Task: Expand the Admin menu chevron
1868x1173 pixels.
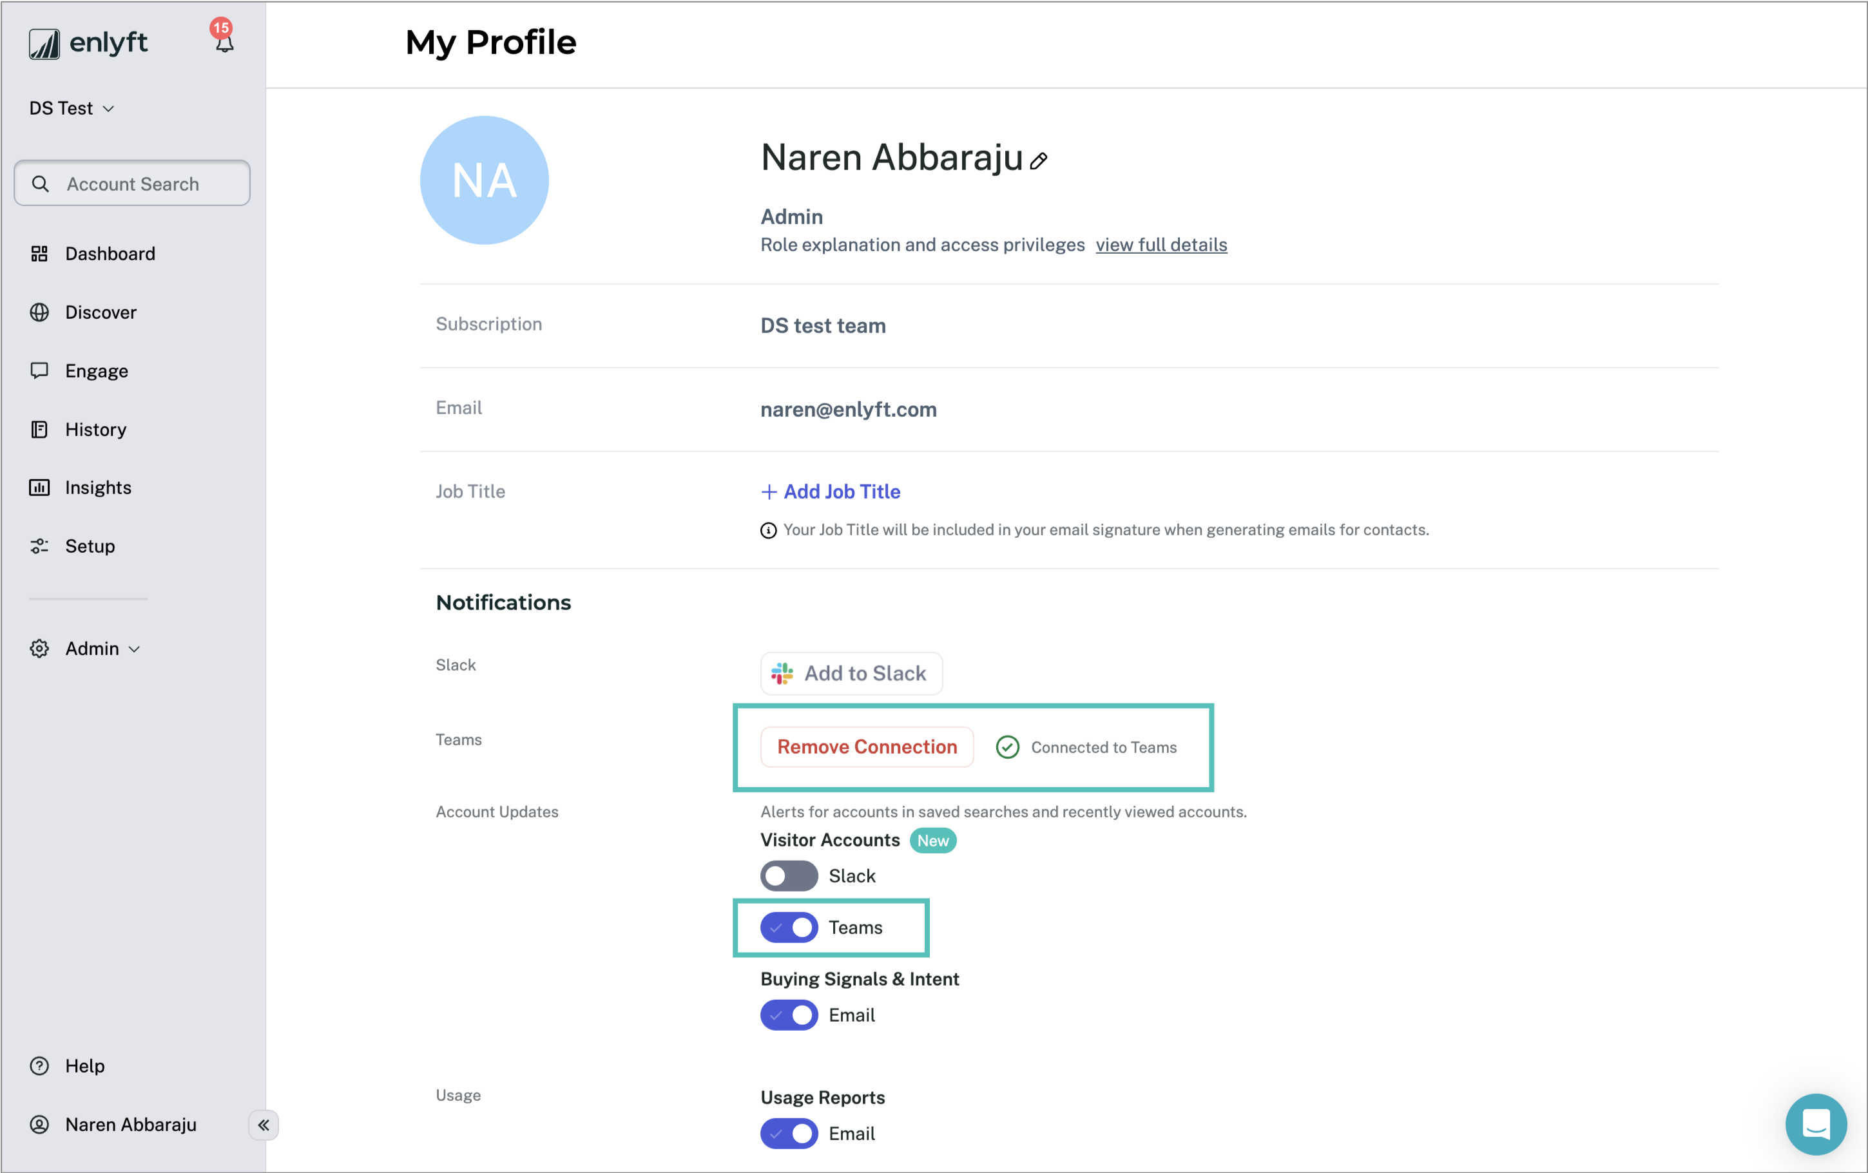Action: point(134,650)
